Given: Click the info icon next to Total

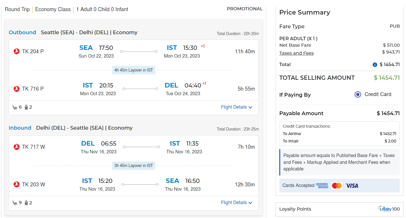Looking at the screenshot, I should [375, 65].
